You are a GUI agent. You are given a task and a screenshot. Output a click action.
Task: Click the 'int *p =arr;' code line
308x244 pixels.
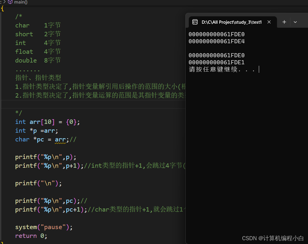click(x=37, y=131)
